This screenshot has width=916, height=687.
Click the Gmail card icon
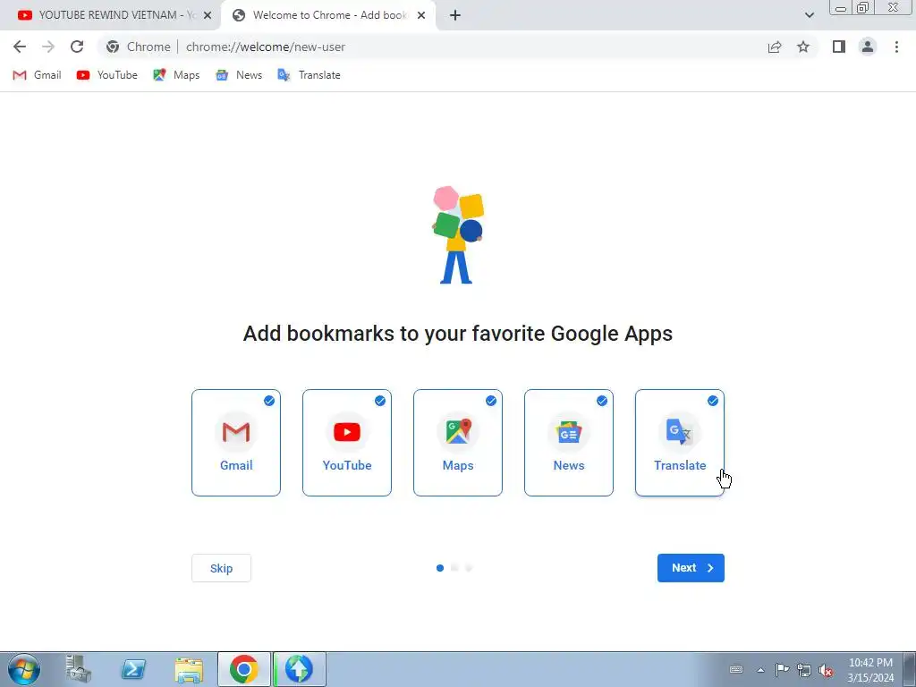point(236,432)
